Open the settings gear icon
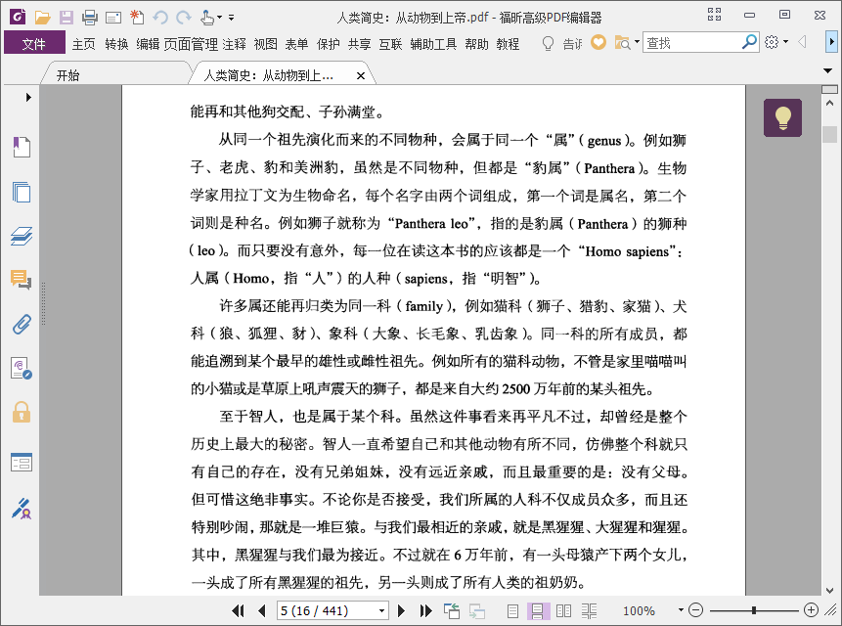The image size is (842, 626). (x=772, y=42)
